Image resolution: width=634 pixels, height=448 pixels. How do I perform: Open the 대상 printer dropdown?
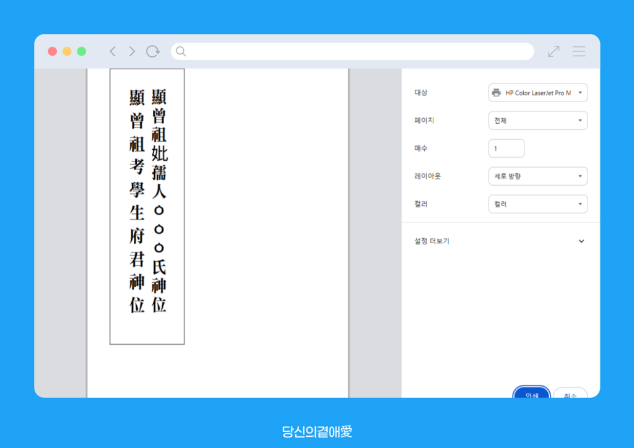(537, 93)
